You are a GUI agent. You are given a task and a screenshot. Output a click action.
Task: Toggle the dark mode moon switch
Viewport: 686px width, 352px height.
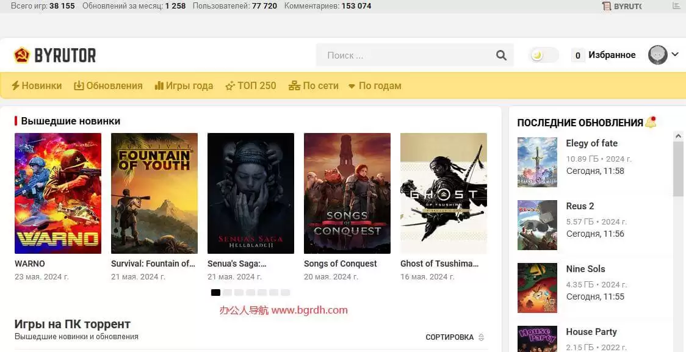(543, 55)
